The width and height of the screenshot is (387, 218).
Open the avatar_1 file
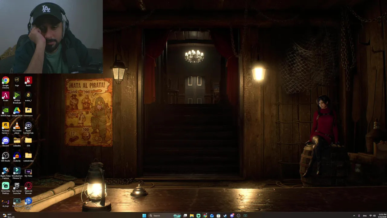28,97
